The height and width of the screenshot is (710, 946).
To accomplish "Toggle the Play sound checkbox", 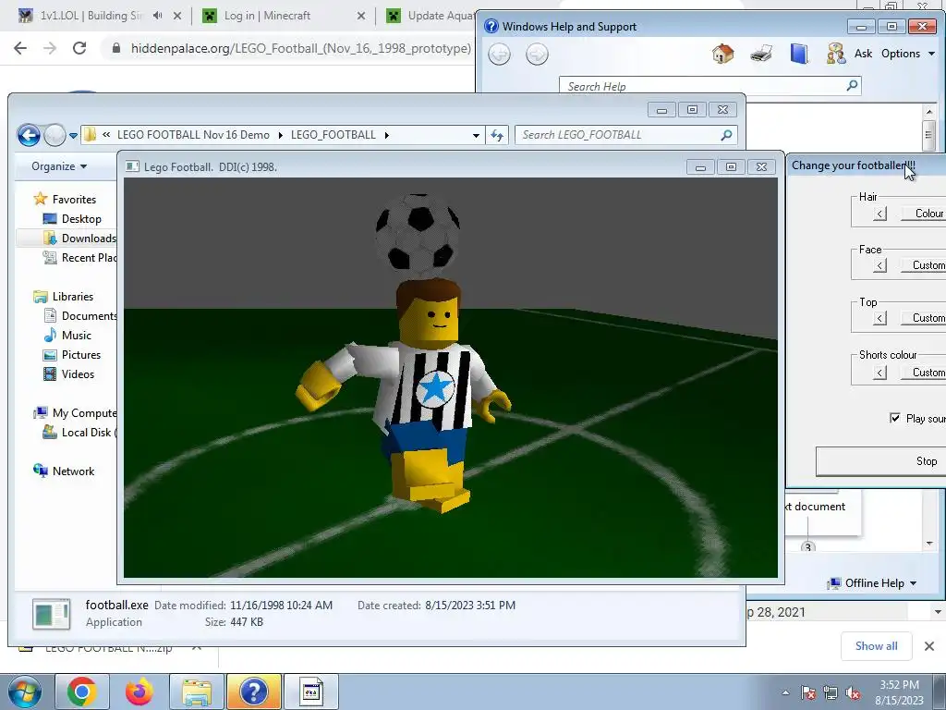I will point(894,418).
